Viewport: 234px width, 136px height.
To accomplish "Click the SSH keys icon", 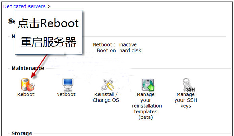I will point(189,85).
